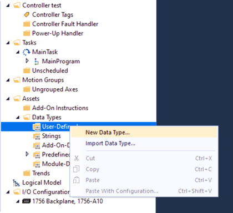Click the Power-Up Handler folder icon
The width and height of the screenshot is (233, 213).
[27, 33]
